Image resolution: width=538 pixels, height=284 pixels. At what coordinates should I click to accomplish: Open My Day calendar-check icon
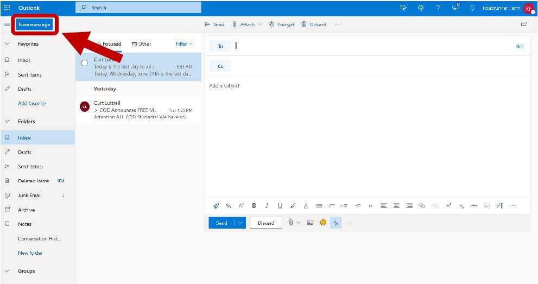(x=403, y=8)
